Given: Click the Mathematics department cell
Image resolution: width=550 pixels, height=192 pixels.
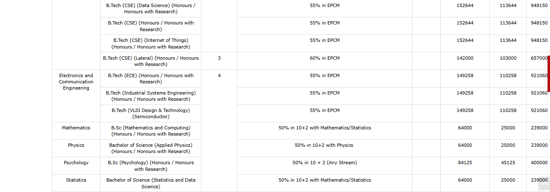Looking at the screenshot, I should [76, 128].
